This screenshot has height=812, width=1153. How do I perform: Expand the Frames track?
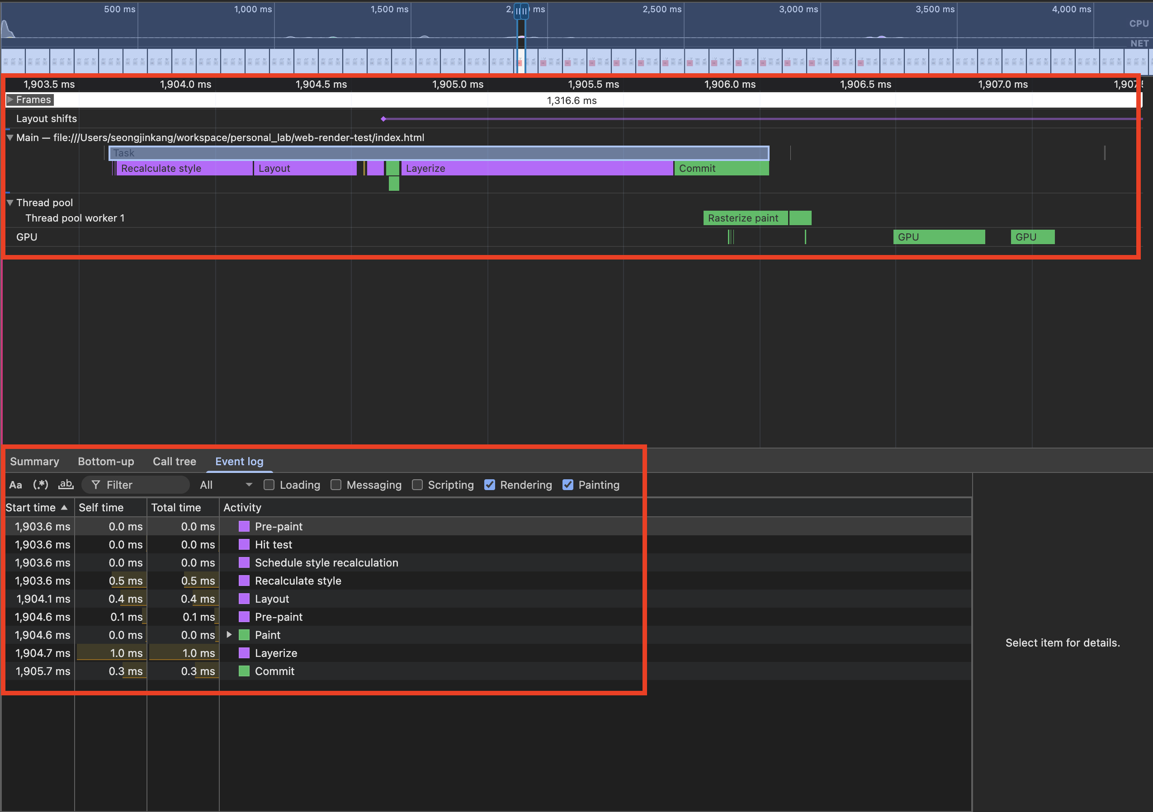[10, 100]
